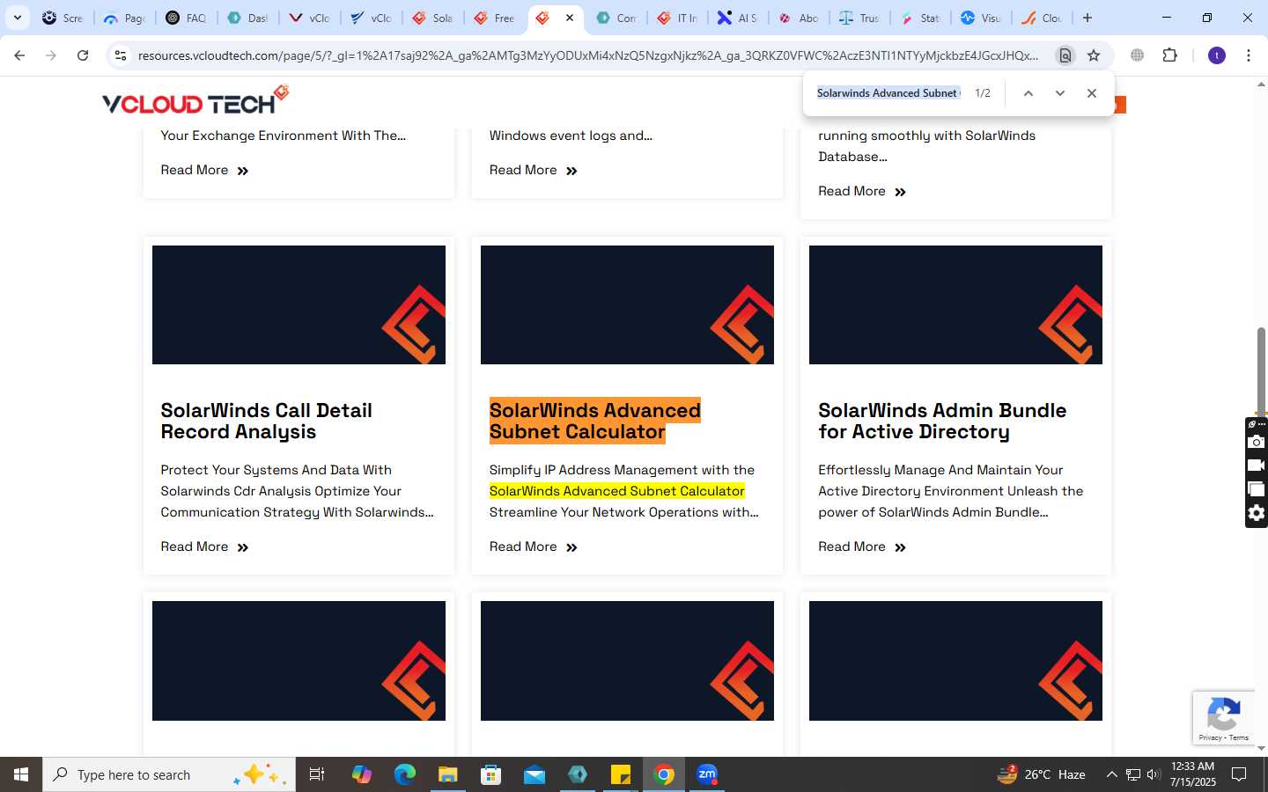Read More under SolarWinds Database card
1268x792 pixels.
click(862, 191)
